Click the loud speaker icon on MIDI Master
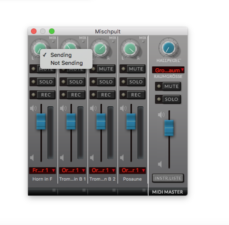This screenshot has width=229, height=225. pyautogui.click(x=161, y=115)
